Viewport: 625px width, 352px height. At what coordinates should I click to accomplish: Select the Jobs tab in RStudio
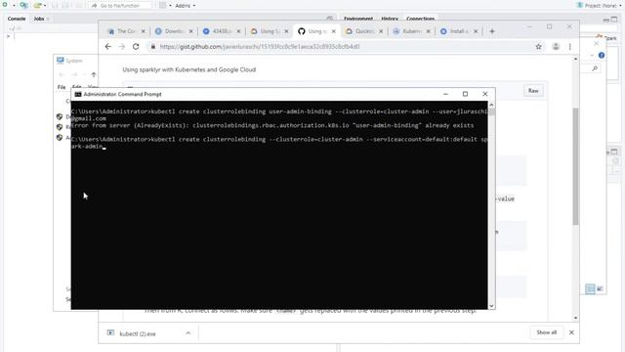pos(39,19)
